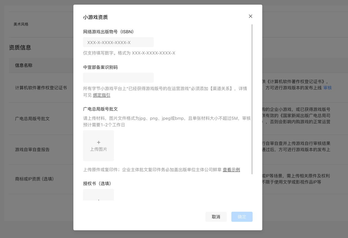This screenshot has width=348, height=238.
Task: Click the ISBN input field
Action: 118,42
